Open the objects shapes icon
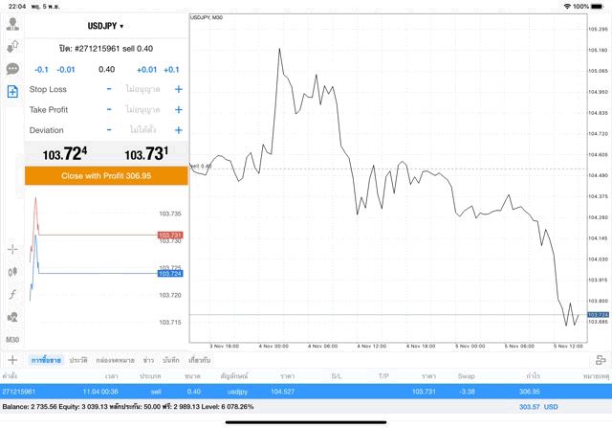This screenshot has height=428, width=612. [12, 317]
